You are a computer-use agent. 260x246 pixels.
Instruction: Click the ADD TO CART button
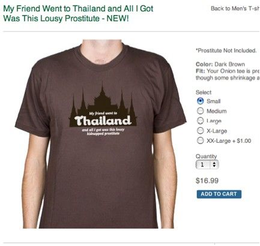pyautogui.click(x=219, y=194)
